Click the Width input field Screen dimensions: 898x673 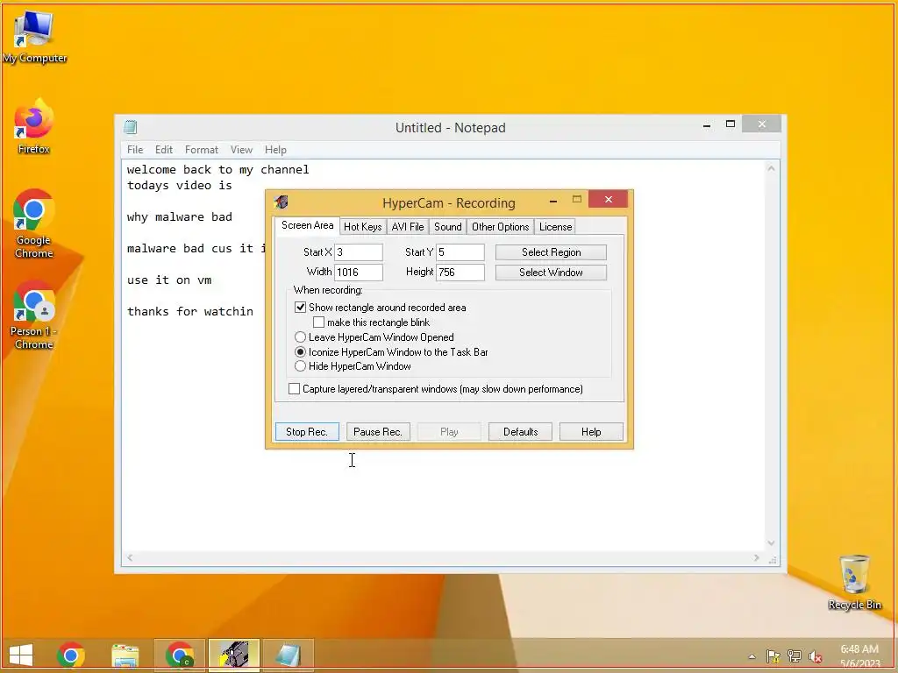359,273
